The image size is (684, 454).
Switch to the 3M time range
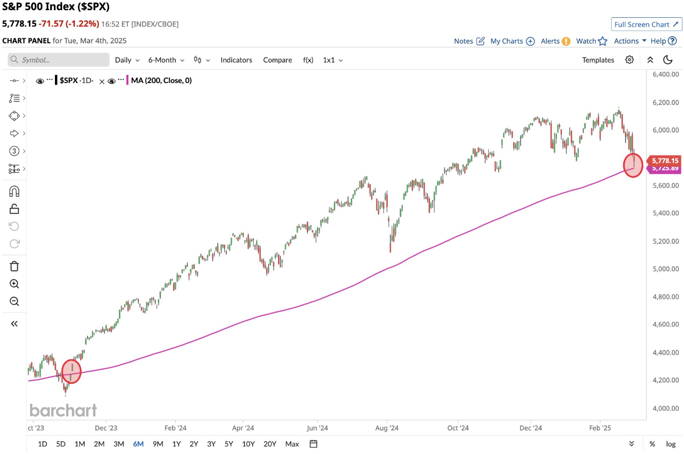pos(119,444)
